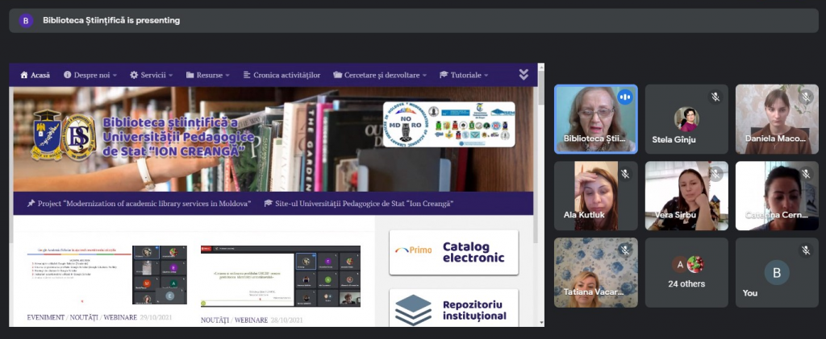Viewport: 826px width, 339px height.
Task: Select Biblioteca Științifică speaker video tile
Action: click(x=596, y=119)
